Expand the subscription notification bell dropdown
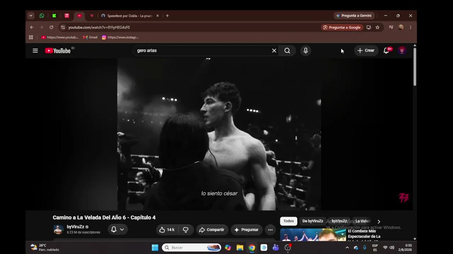The height and width of the screenshot is (254, 453). pyautogui.click(x=117, y=229)
